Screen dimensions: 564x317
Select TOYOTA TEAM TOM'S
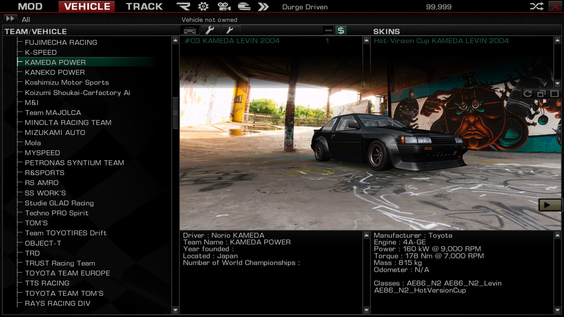(64, 293)
